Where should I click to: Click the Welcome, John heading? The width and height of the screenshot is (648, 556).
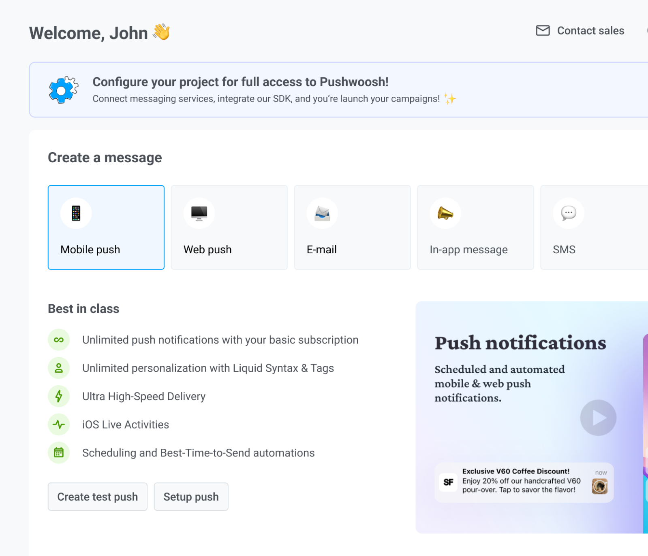point(88,33)
